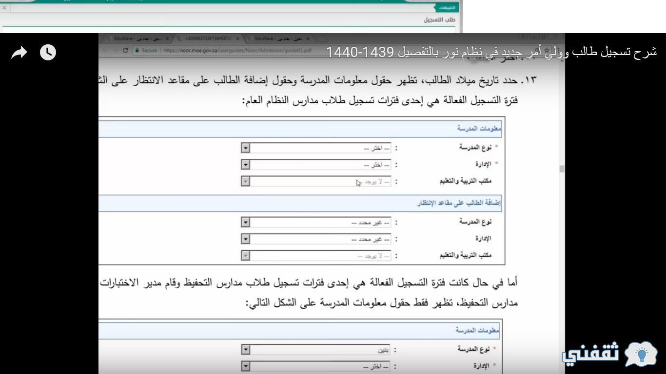Click the Watch Later clock icon
This screenshot has width=666, height=374.
tap(48, 53)
